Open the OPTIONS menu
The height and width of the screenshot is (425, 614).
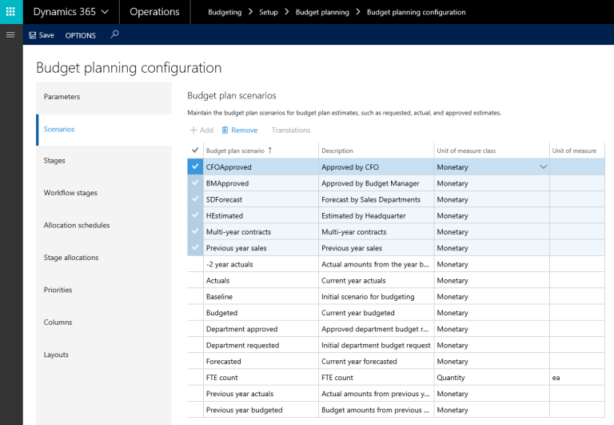[x=80, y=35]
